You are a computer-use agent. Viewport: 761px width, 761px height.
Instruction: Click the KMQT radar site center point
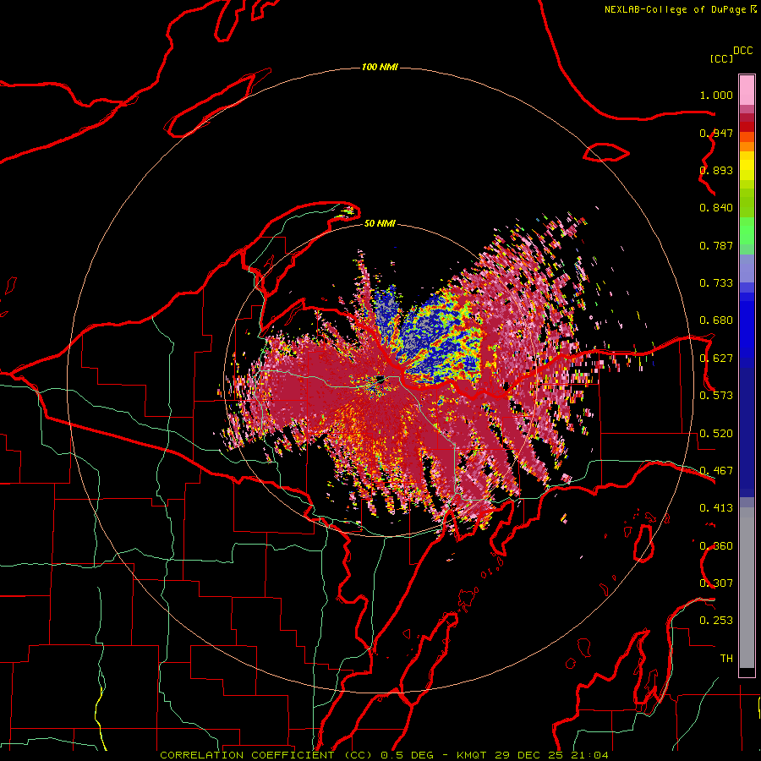tap(380, 379)
